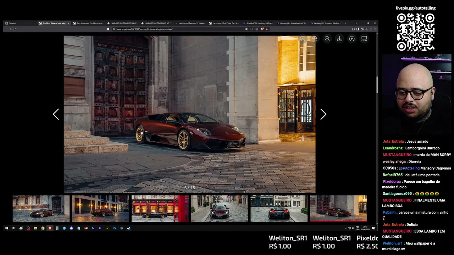Image resolution: width=454 pixels, height=255 pixels.
Task: Open thumbnail showing car front view
Action: pyautogui.click(x=220, y=209)
